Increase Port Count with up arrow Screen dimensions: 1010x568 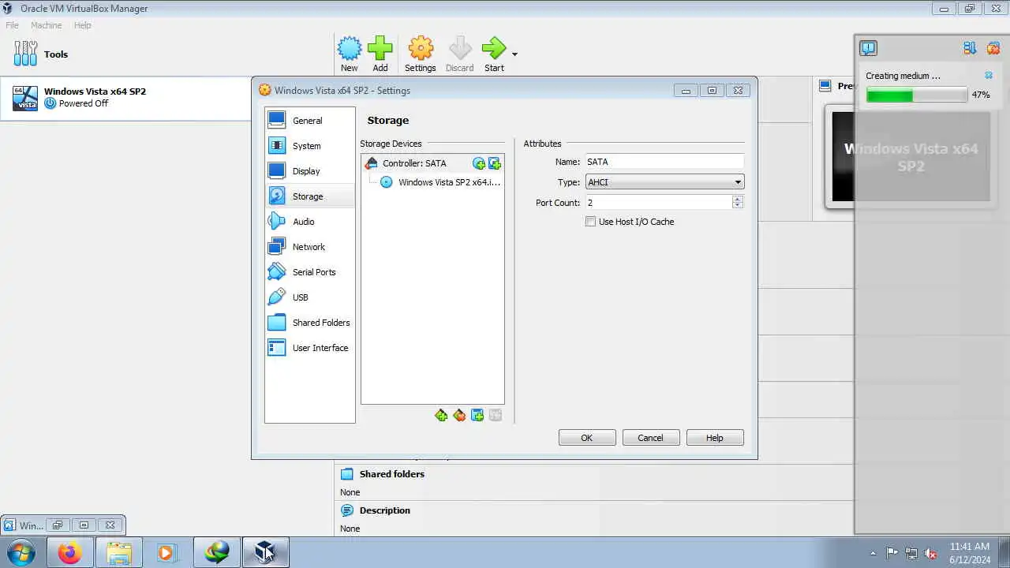coord(738,199)
